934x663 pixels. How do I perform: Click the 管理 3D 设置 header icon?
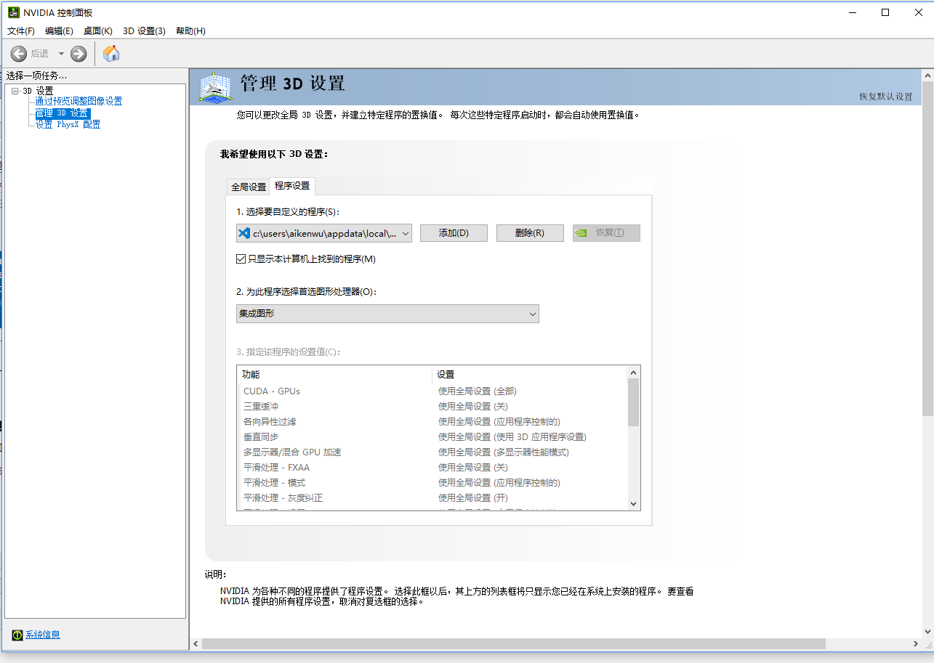tap(216, 86)
